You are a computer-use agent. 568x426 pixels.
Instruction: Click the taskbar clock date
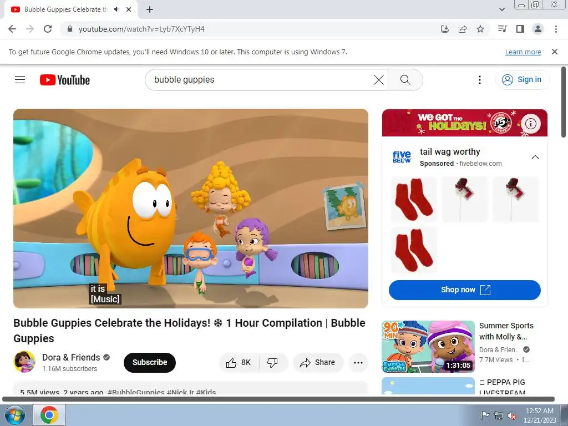[539, 415]
